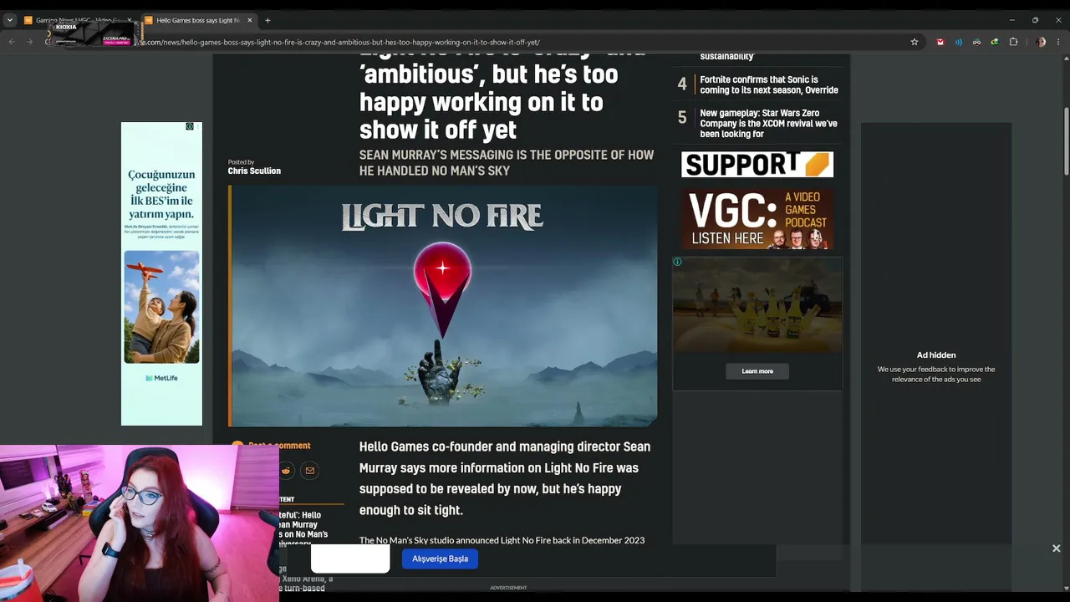The image size is (1070, 602).
Task: Click the Learn more ad button
Action: pyautogui.click(x=757, y=371)
